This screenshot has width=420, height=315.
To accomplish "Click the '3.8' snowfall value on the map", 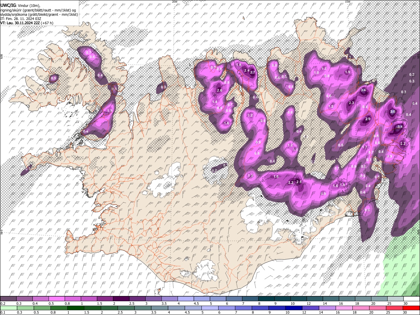I will click(392, 112).
